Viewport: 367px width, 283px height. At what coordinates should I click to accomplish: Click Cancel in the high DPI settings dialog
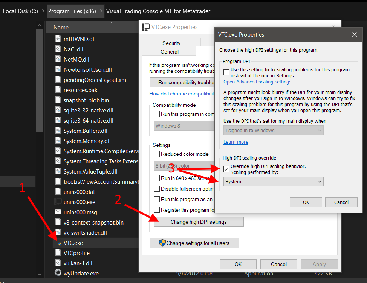[x=341, y=202]
